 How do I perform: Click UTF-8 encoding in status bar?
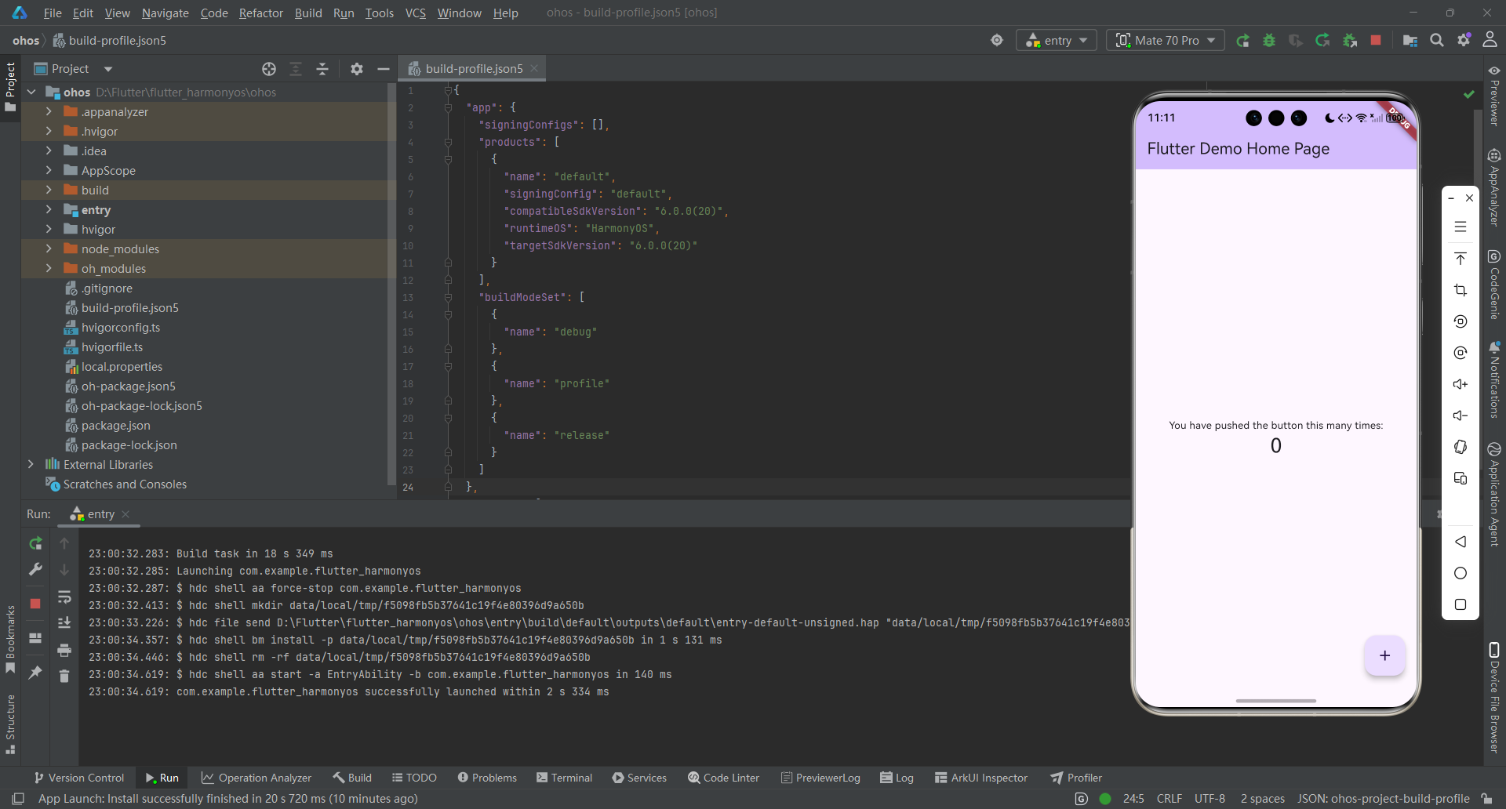(1210, 799)
